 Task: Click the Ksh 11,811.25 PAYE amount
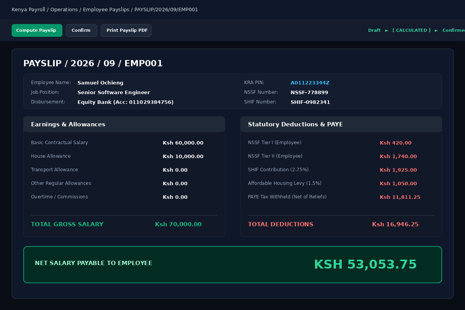pyautogui.click(x=400, y=197)
